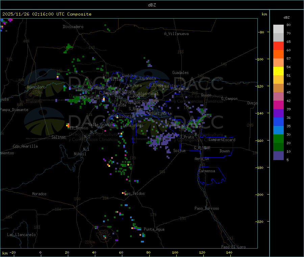Click the white 80 dBZ color swatch
This screenshot has height=257, width=304.
tap(278, 29)
